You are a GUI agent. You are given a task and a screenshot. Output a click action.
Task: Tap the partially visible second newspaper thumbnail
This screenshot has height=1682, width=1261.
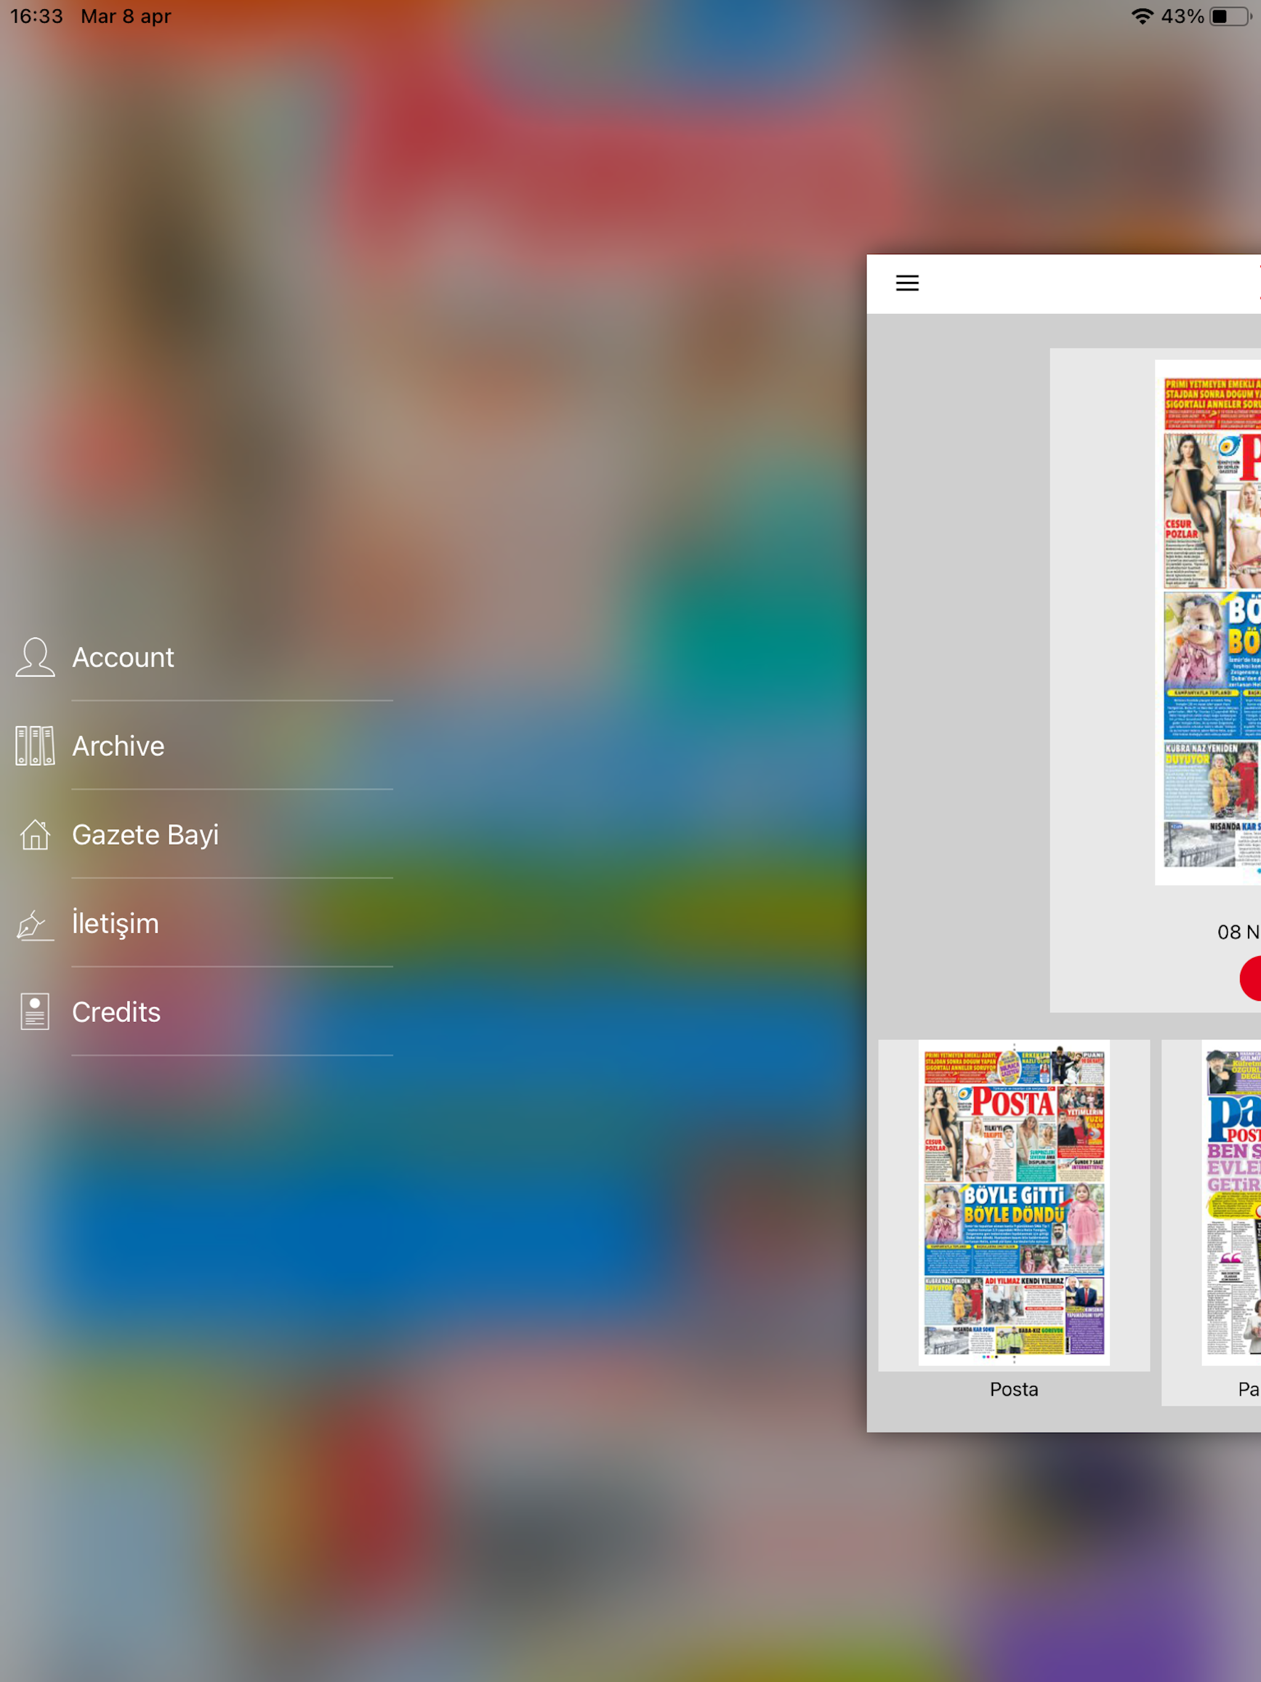(1231, 1203)
